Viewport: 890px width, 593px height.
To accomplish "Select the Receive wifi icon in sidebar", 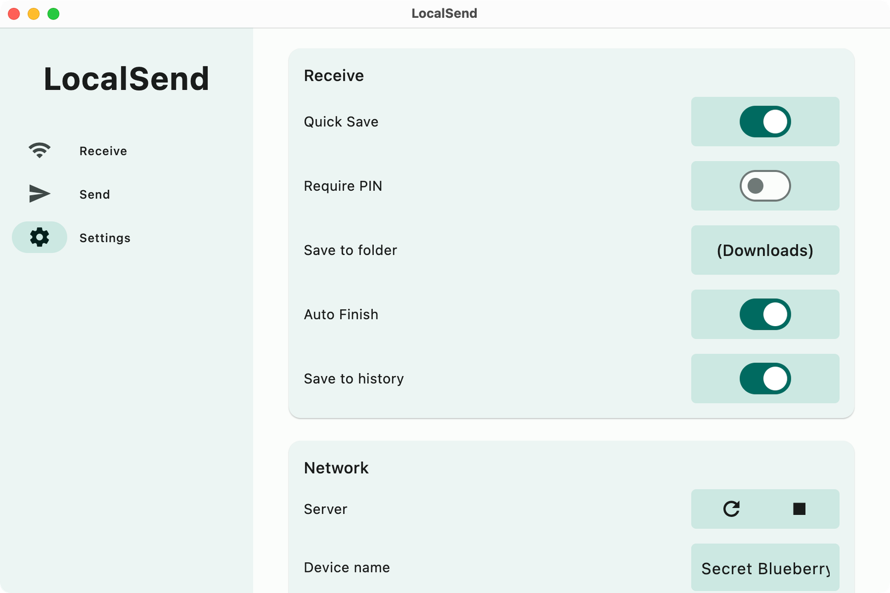I will click(38, 150).
